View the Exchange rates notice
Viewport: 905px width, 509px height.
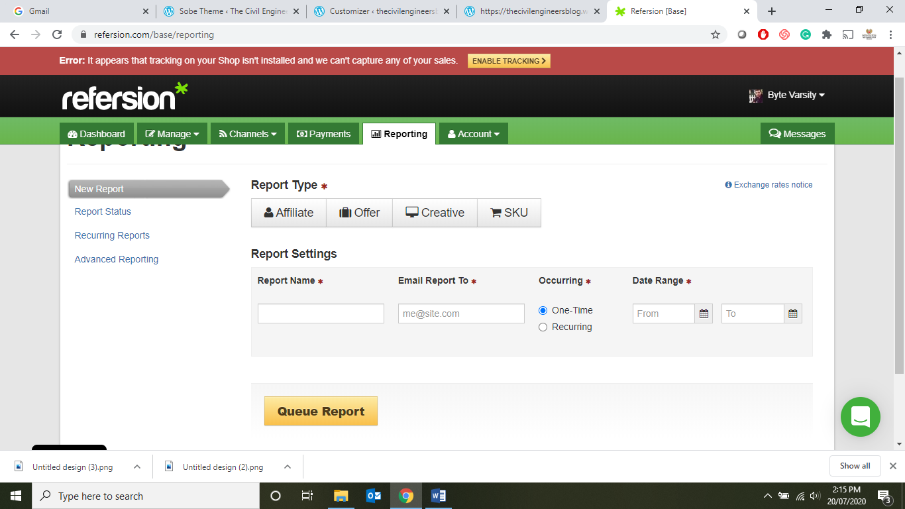[x=769, y=185]
